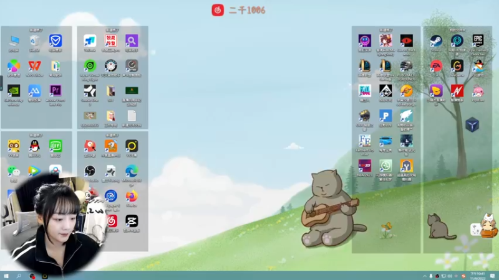This screenshot has width=499, height=280.
Task: Open the purple magnifier search app
Action: 132,41
